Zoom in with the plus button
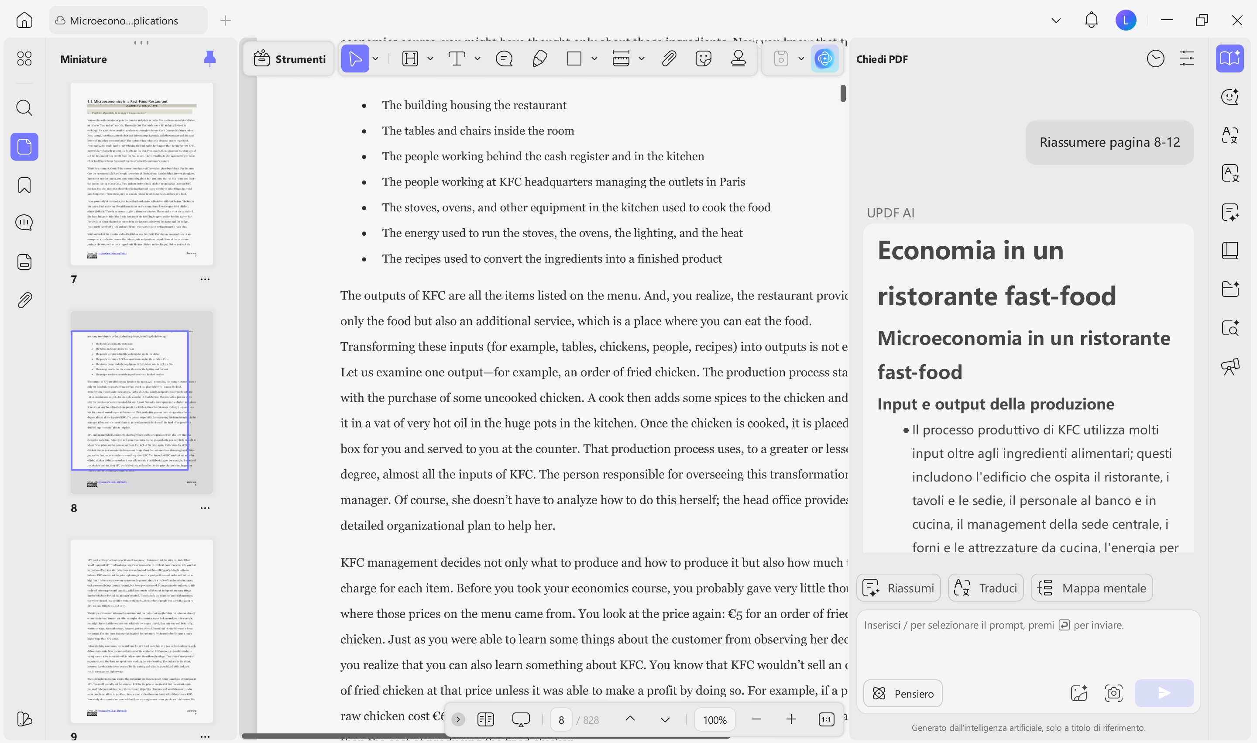Viewport: 1257px width, 743px height. 791,720
